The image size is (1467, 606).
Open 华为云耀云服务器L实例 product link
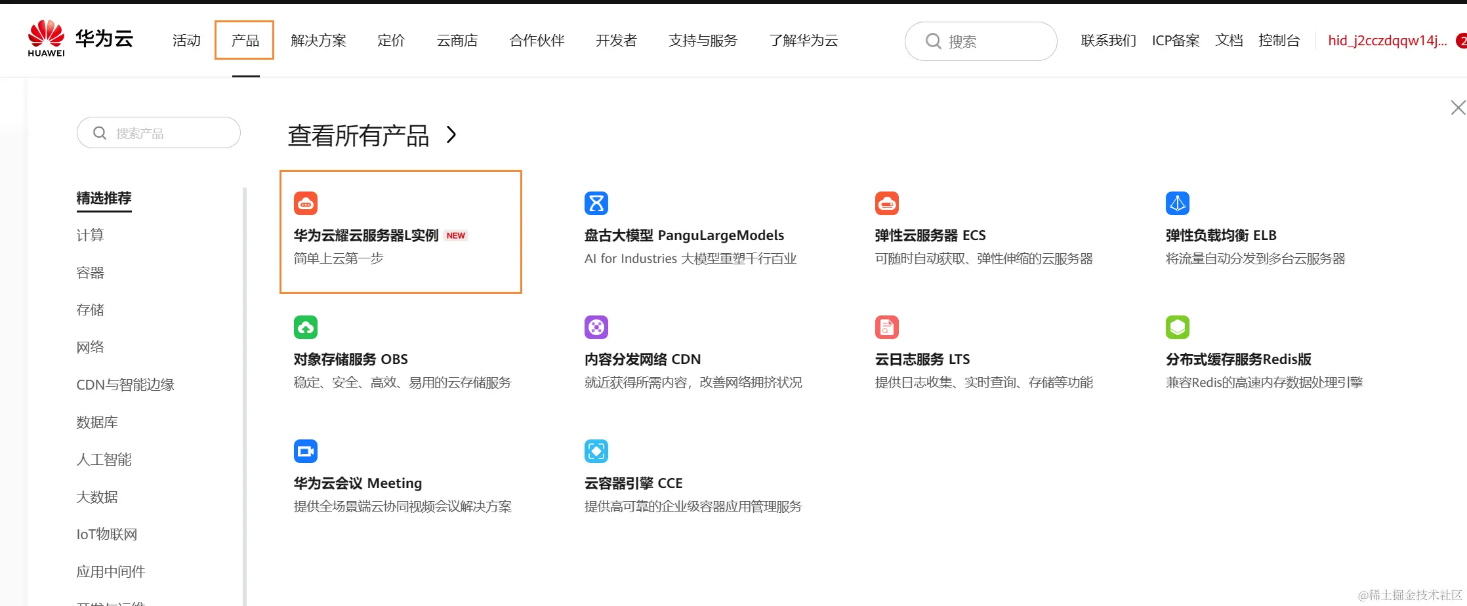click(366, 235)
